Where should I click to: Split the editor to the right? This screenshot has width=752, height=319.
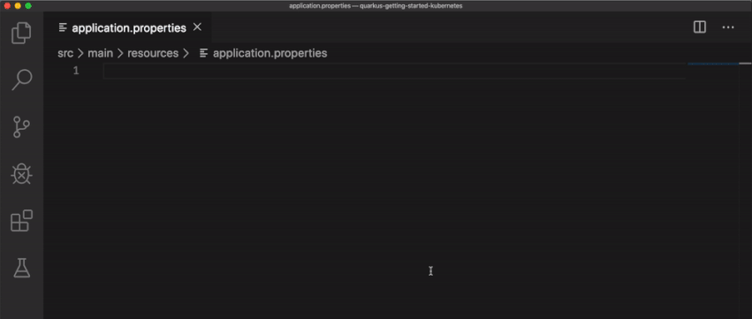point(700,27)
